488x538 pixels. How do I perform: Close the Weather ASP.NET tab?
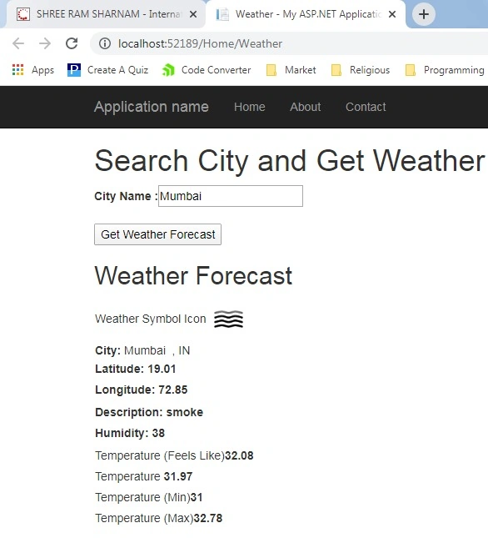(392, 14)
